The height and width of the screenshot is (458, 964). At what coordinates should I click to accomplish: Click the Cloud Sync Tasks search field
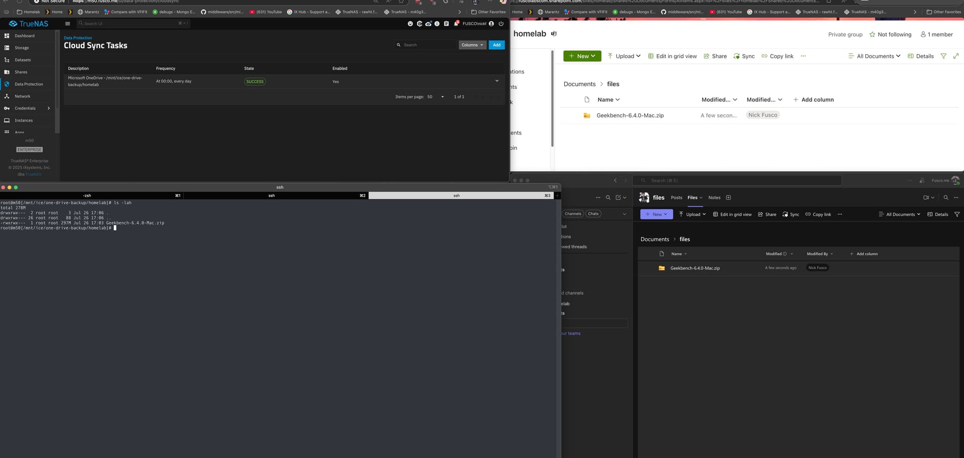[x=426, y=45]
